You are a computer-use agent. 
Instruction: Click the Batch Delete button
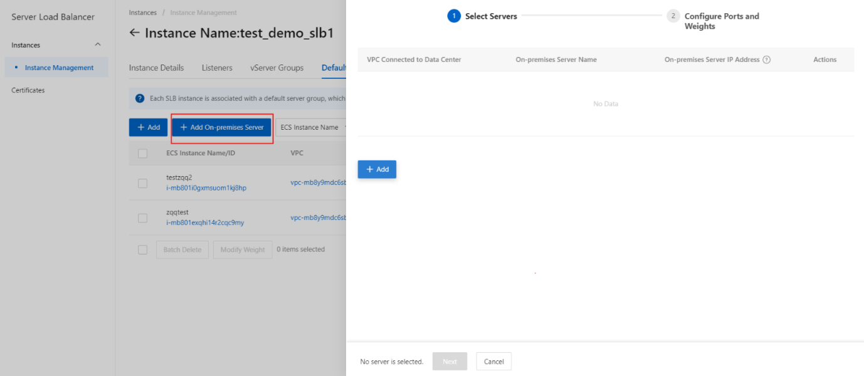(x=182, y=249)
